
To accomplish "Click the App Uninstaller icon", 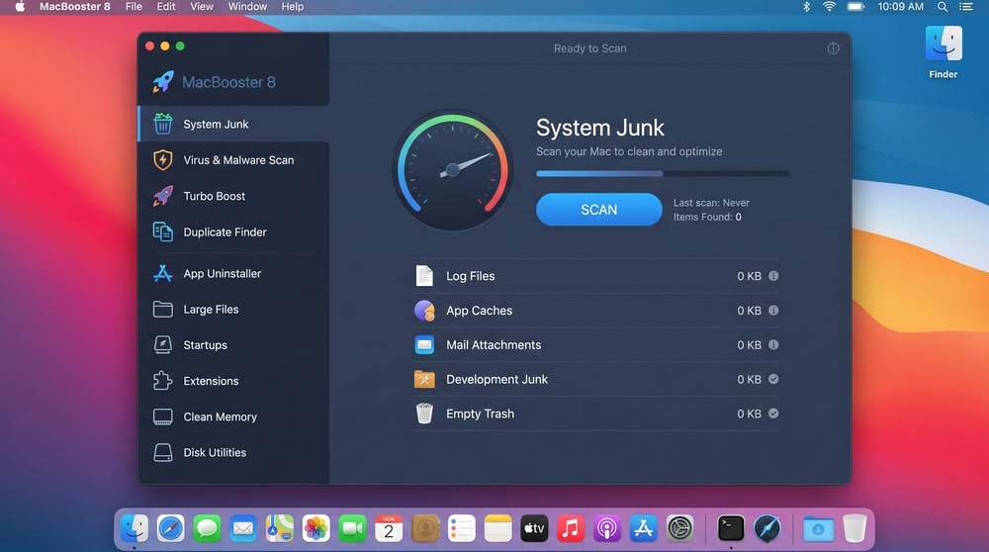I will [163, 273].
